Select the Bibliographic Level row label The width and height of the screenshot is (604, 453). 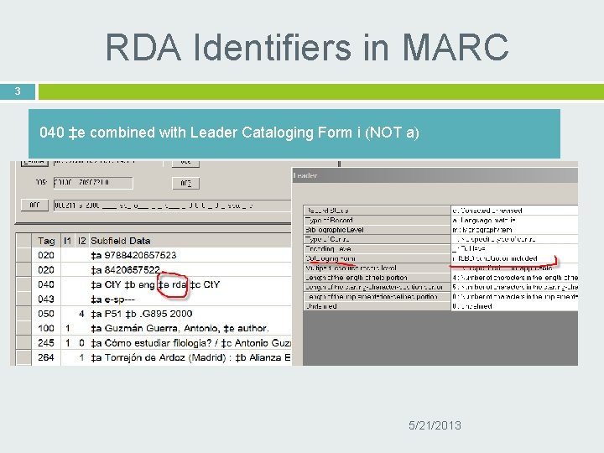pyautogui.click(x=377, y=230)
